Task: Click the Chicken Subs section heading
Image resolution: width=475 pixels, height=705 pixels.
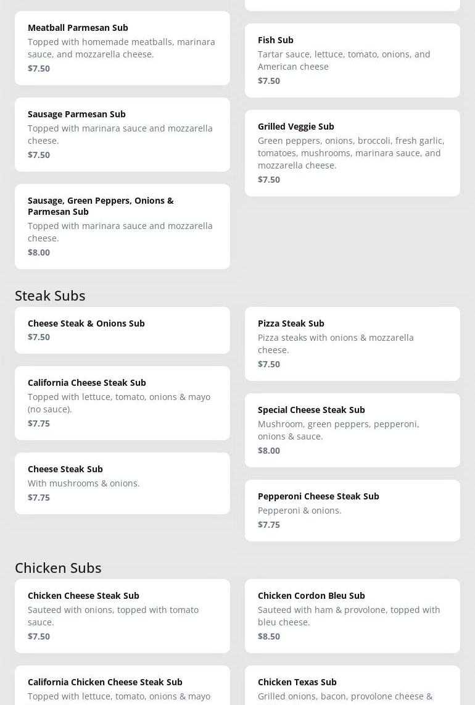Action: [x=58, y=567]
